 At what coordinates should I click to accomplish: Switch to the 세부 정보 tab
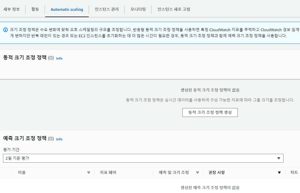coord(12,9)
